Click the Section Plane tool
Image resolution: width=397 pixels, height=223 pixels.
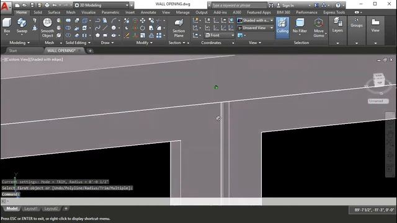pos(179,28)
